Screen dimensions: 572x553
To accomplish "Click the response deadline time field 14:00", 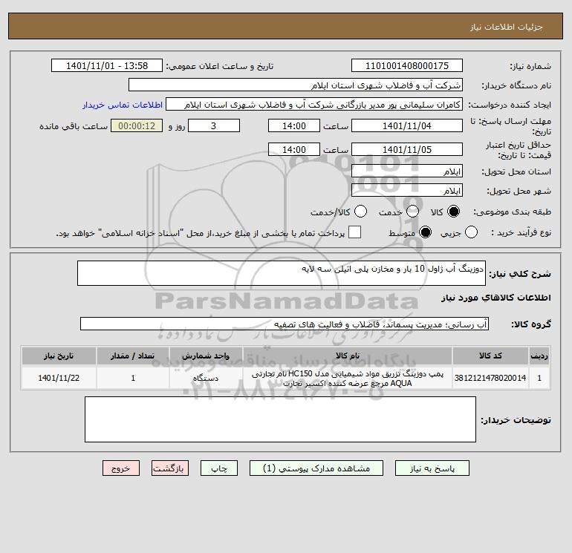I will [294, 125].
